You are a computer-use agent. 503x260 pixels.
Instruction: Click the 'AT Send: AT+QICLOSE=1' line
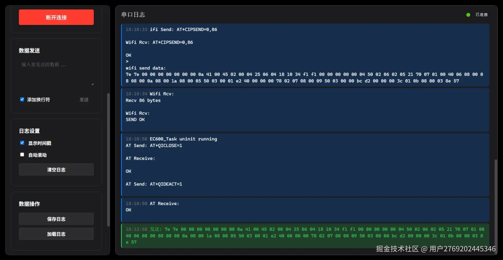click(x=154, y=145)
